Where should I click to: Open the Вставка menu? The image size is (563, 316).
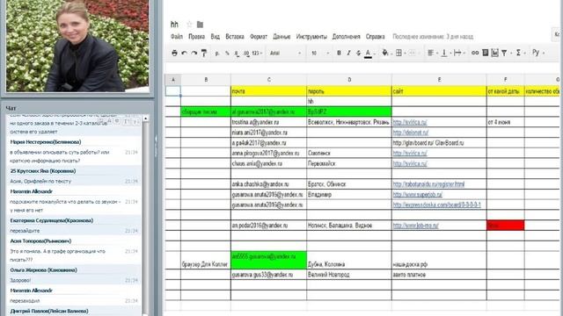[x=235, y=37]
